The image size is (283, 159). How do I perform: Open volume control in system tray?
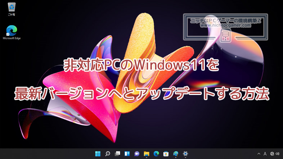(278, 154)
